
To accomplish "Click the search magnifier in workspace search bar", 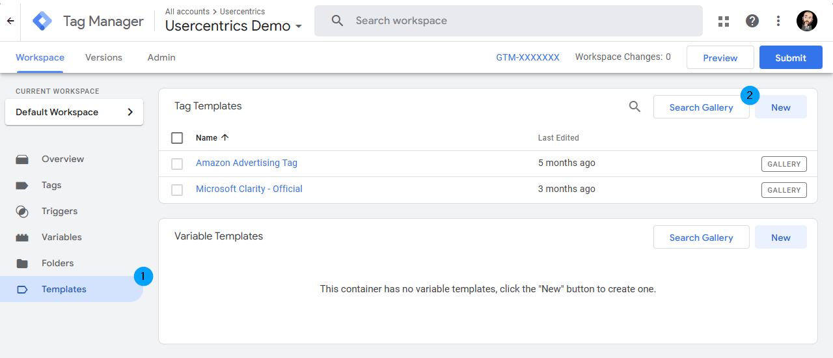I will pyautogui.click(x=337, y=21).
